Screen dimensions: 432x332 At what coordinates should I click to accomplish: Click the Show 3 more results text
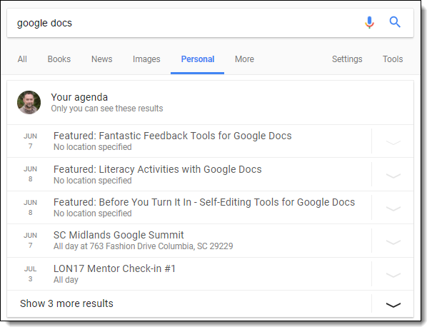click(x=66, y=303)
